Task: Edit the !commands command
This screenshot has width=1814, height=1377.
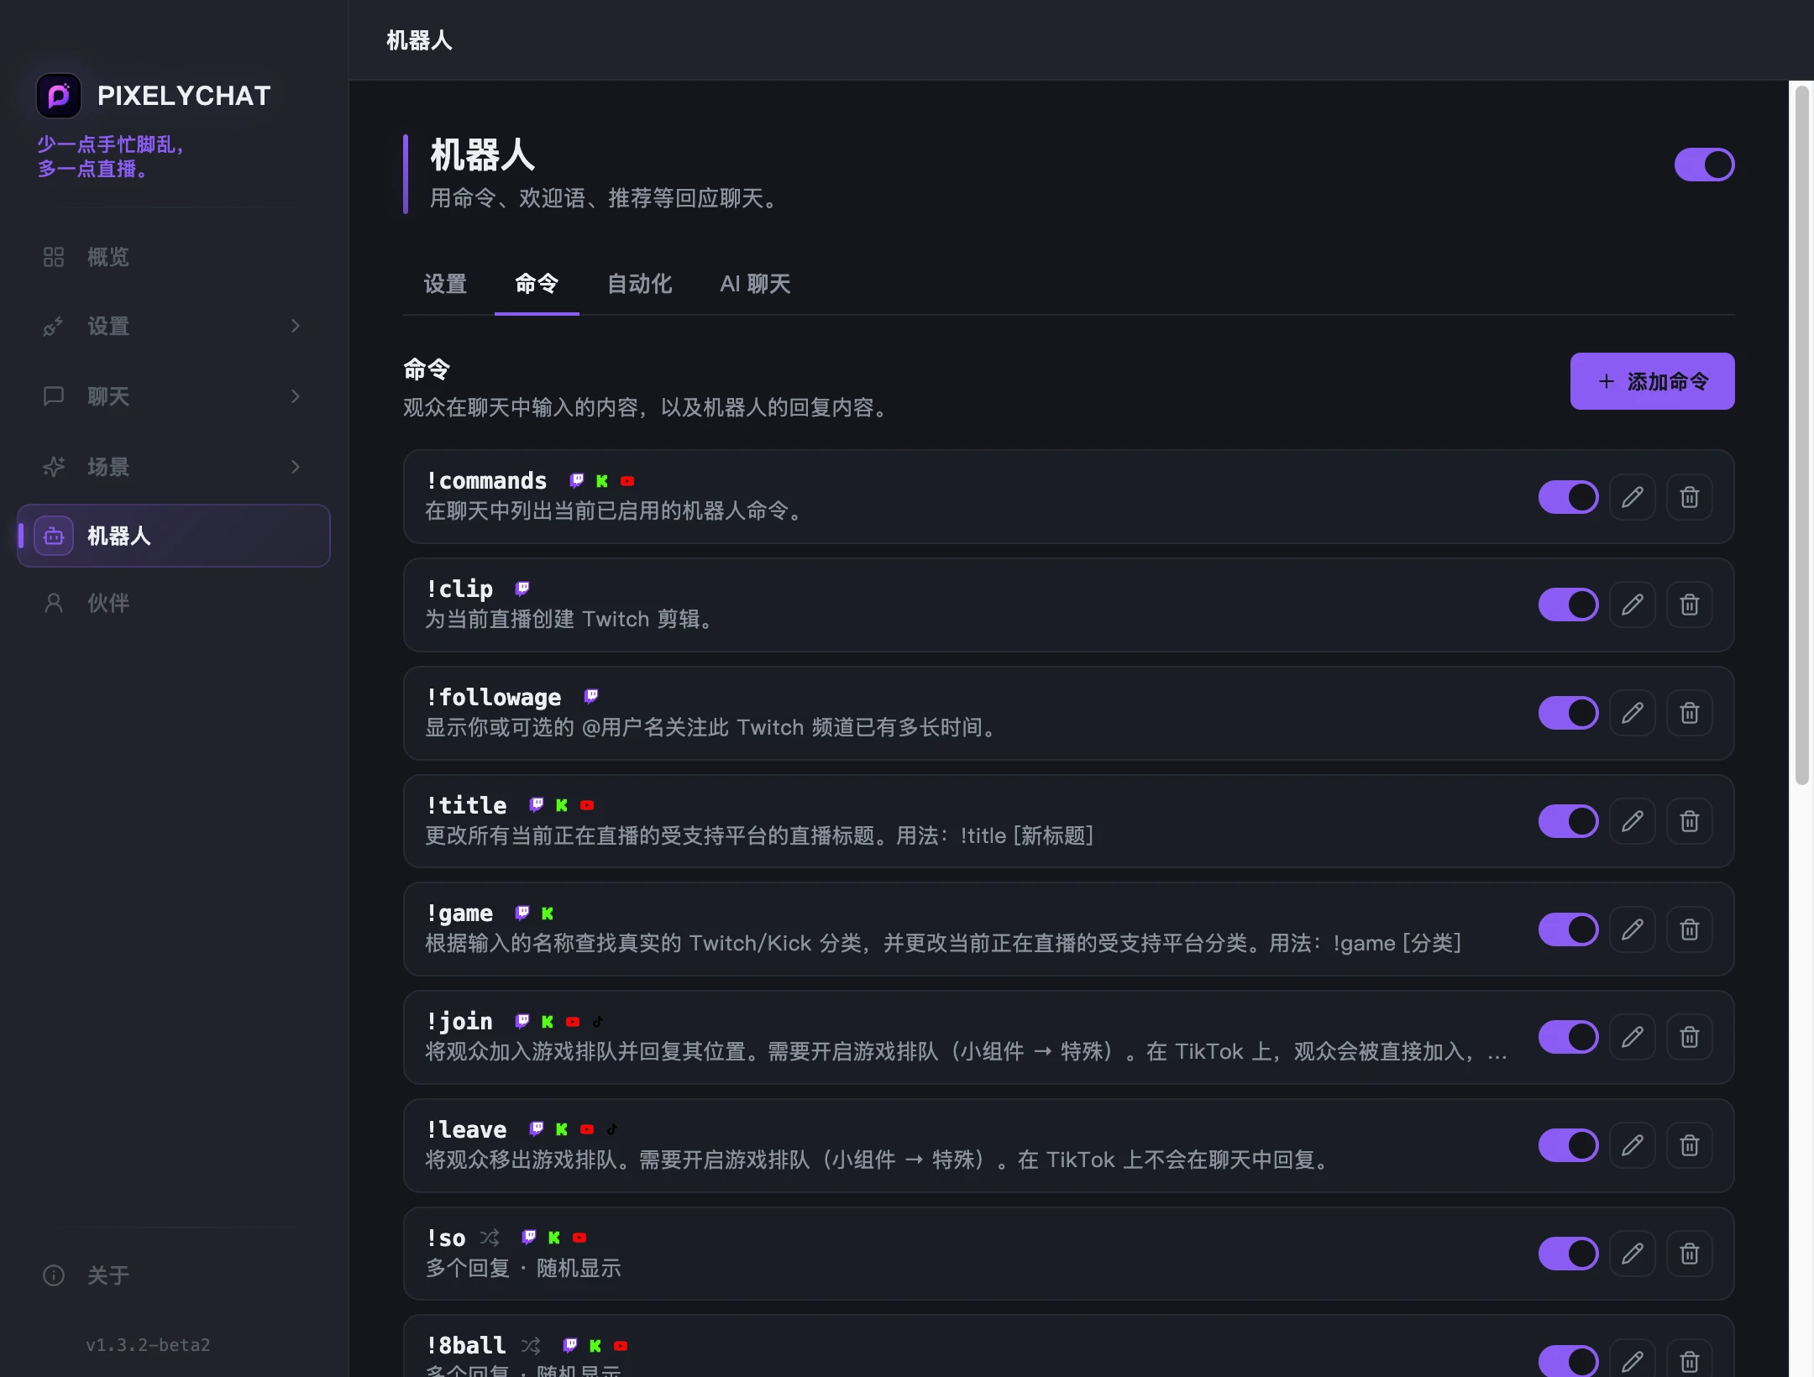Action: tap(1633, 497)
